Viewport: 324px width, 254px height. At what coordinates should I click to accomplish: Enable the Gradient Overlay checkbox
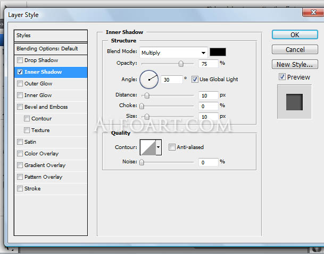click(x=20, y=165)
